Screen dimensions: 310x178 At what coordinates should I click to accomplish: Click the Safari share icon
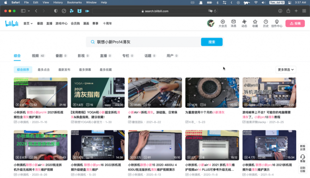pos(288,10)
